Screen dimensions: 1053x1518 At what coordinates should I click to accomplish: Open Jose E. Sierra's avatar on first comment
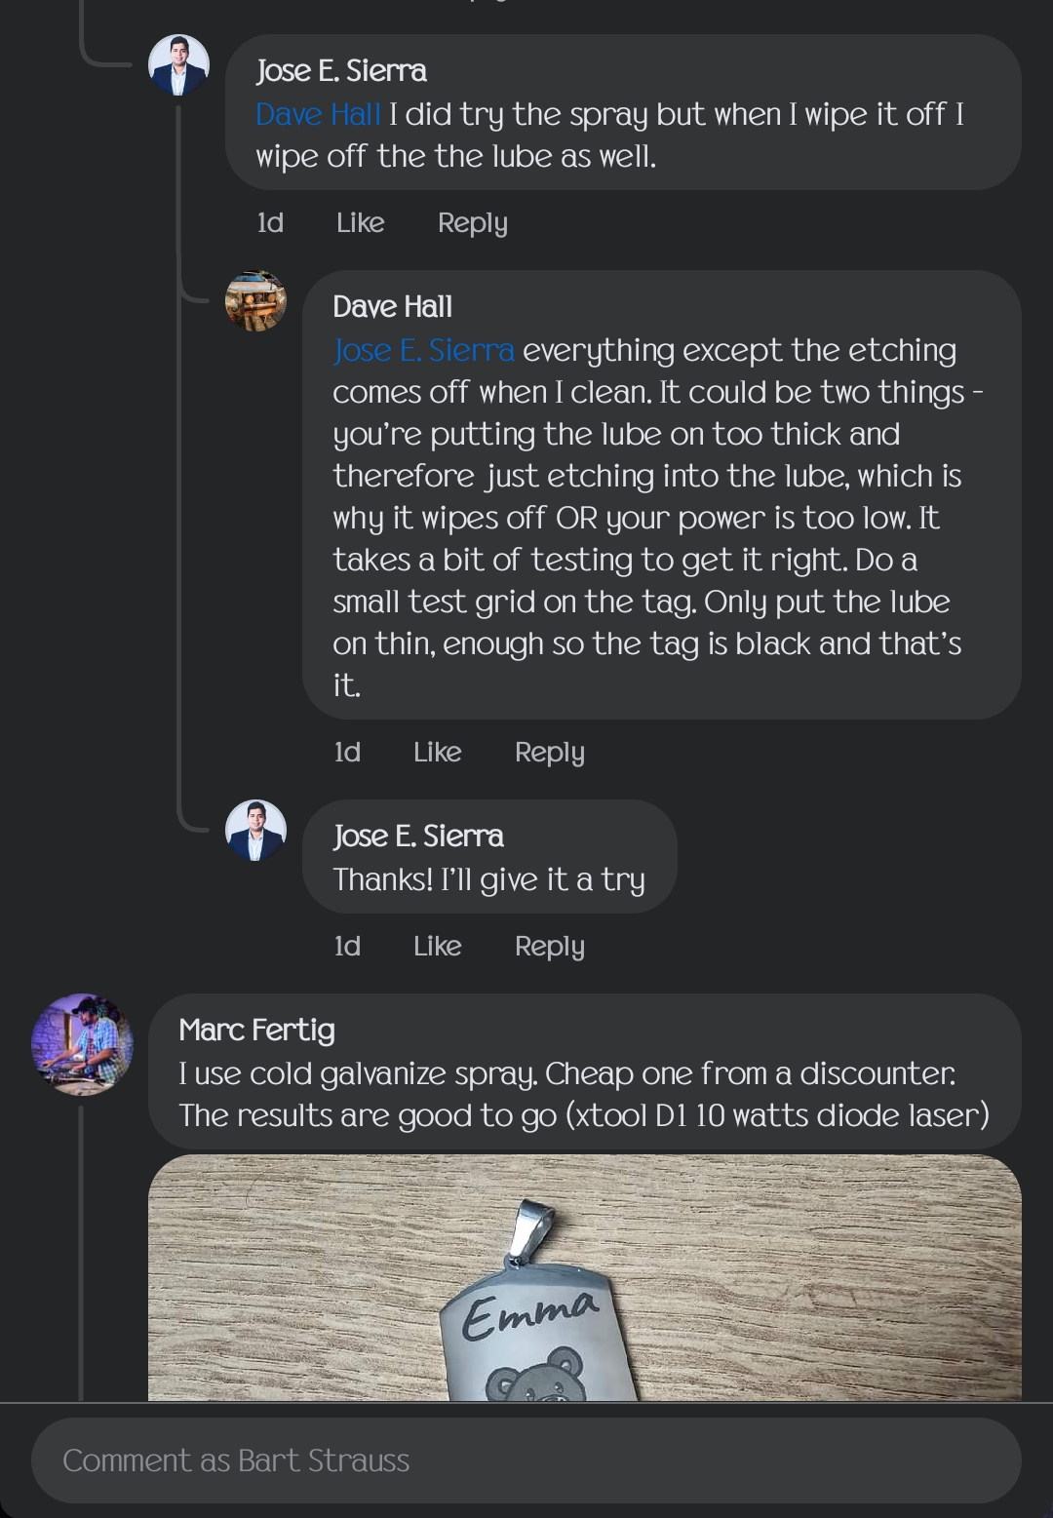(178, 65)
